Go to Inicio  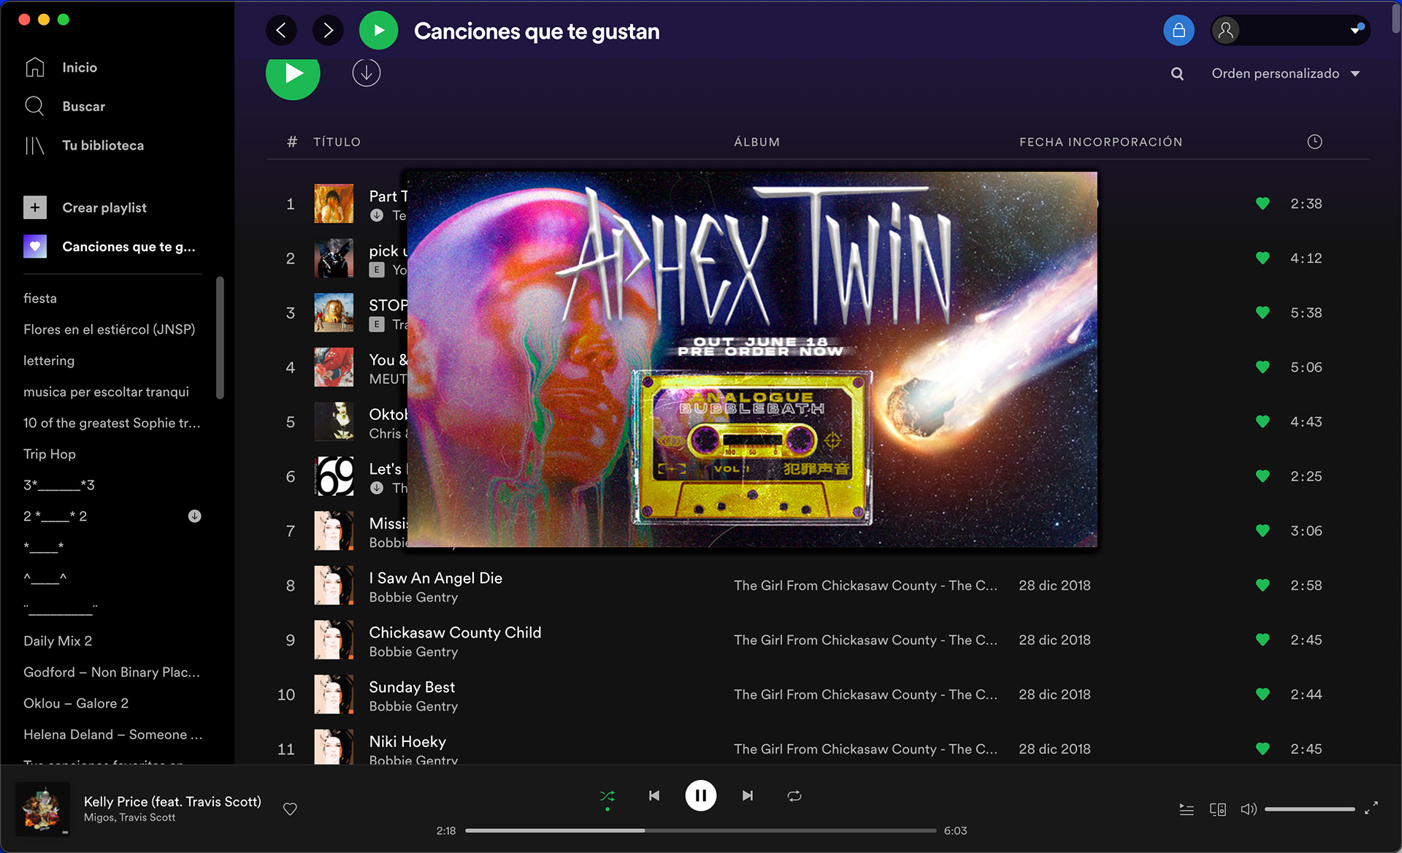pos(61,67)
